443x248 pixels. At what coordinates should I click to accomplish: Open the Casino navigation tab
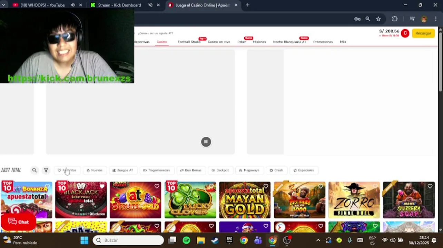(x=162, y=42)
